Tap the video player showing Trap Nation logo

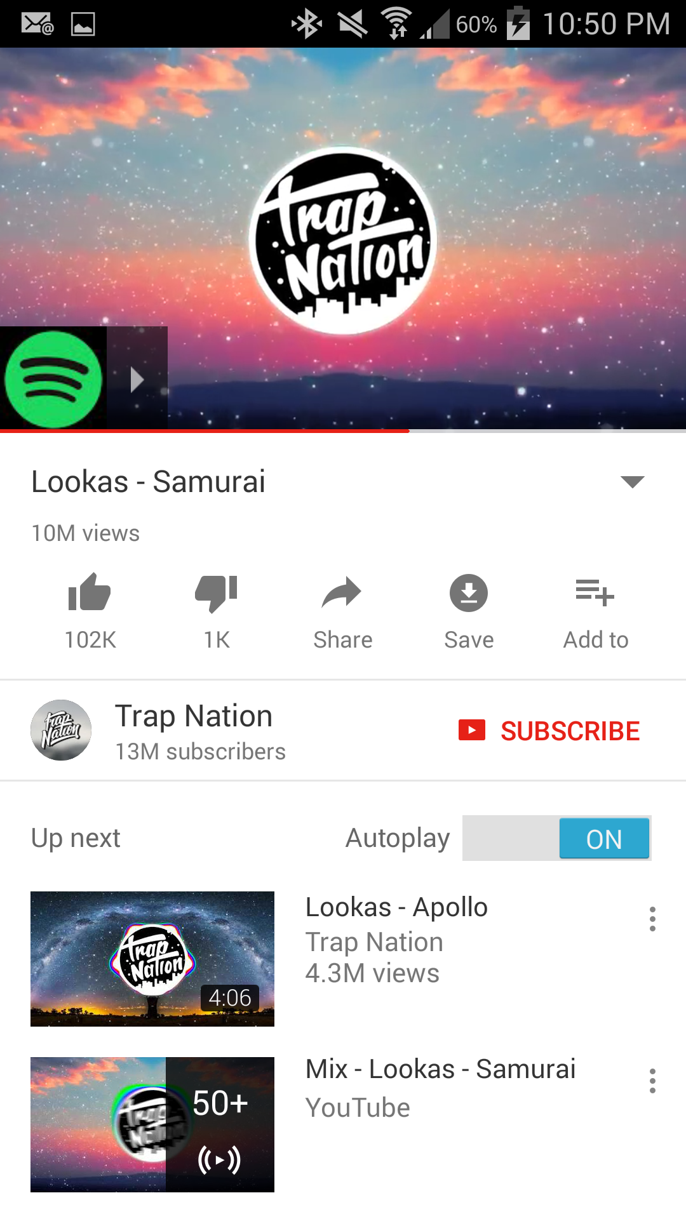pyautogui.click(x=343, y=239)
